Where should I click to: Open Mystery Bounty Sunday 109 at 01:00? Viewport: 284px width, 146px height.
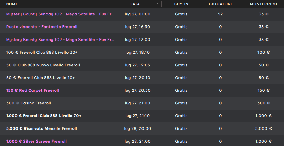(x=60, y=14)
